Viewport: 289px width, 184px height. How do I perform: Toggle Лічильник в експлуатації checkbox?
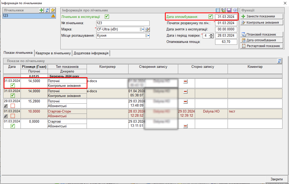point(107,17)
